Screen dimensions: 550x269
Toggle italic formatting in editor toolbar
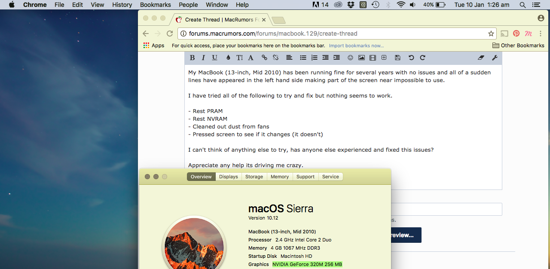pyautogui.click(x=203, y=58)
